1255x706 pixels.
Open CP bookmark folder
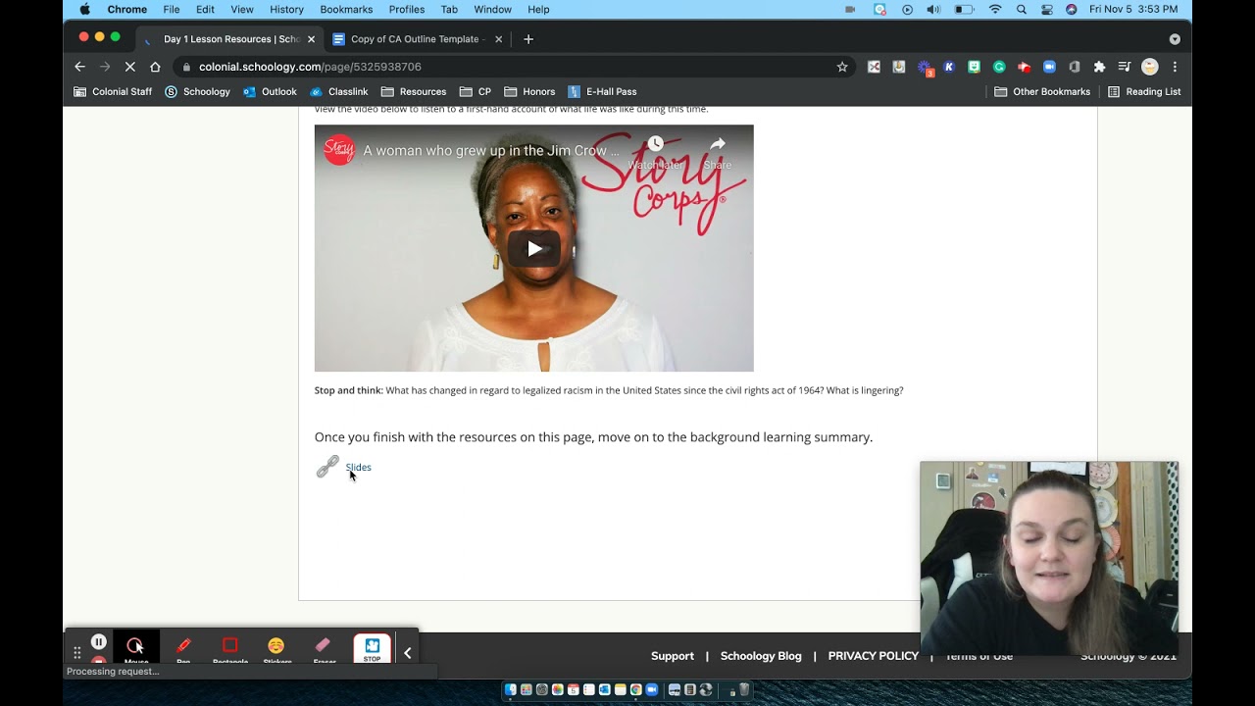click(476, 91)
